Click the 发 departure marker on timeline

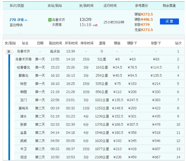click(10, 52)
